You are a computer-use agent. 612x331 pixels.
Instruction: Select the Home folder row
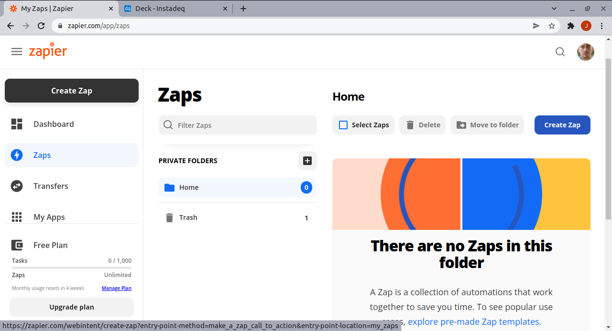coord(238,187)
